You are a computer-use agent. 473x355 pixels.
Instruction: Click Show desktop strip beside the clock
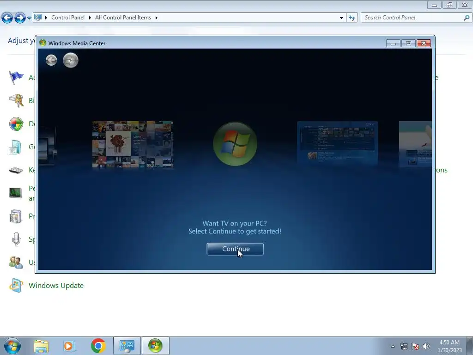pyautogui.click(x=469, y=346)
